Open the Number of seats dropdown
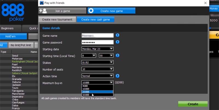219x110 pixels. coord(97,69)
